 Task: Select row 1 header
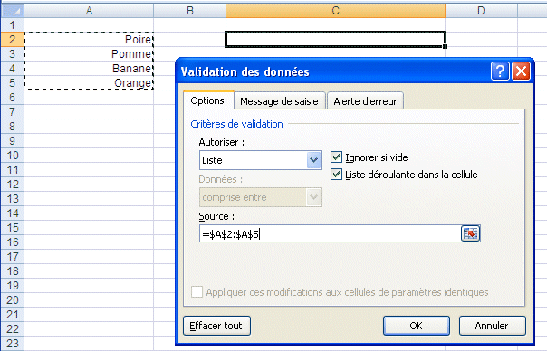tap(12, 25)
